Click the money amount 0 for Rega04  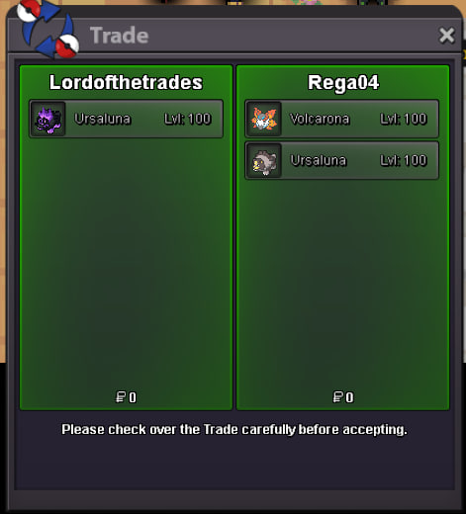349,397
